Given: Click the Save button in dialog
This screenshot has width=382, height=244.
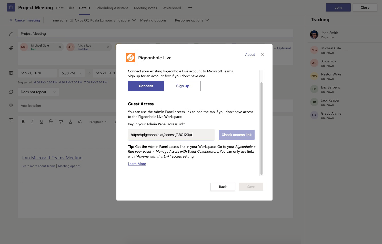Looking at the screenshot, I should click(x=251, y=187).
